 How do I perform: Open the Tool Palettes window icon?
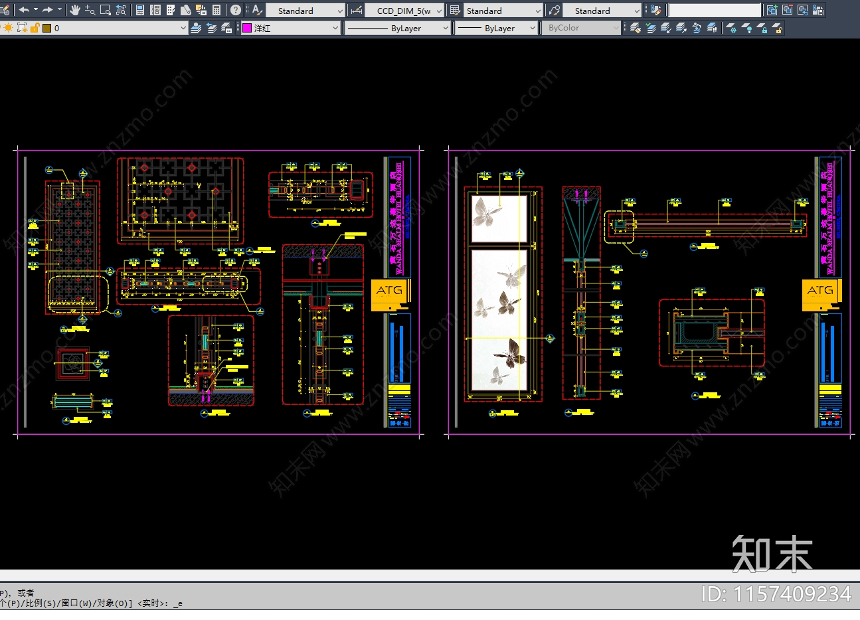click(171, 10)
